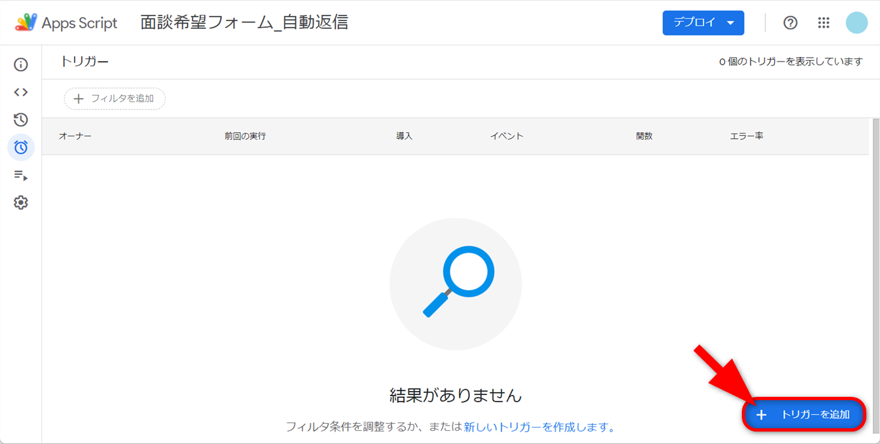Image resolution: width=880 pixels, height=444 pixels.
Task: Click the vertical scrollbar on the right
Action: coord(875,262)
